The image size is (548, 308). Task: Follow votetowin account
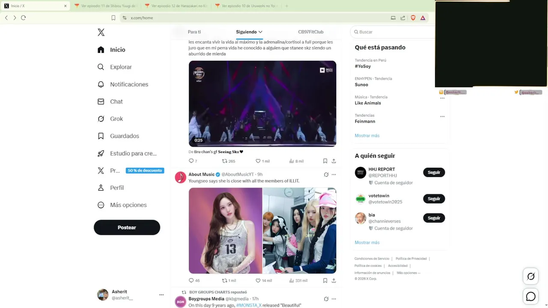434,198
